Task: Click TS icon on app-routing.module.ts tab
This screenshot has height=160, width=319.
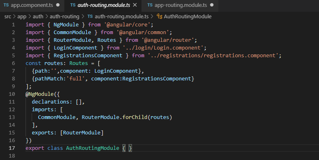Action: tap(150, 5)
